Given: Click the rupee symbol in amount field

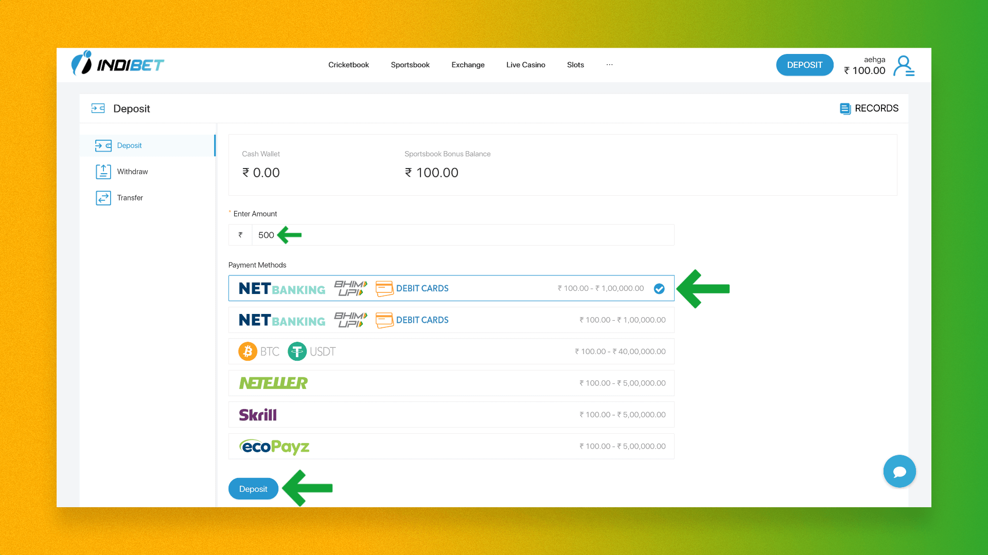Looking at the screenshot, I should coord(240,235).
